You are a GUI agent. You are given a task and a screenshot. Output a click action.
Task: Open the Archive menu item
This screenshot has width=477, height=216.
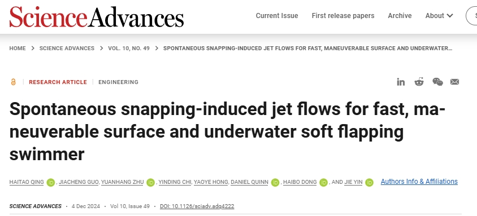(400, 16)
